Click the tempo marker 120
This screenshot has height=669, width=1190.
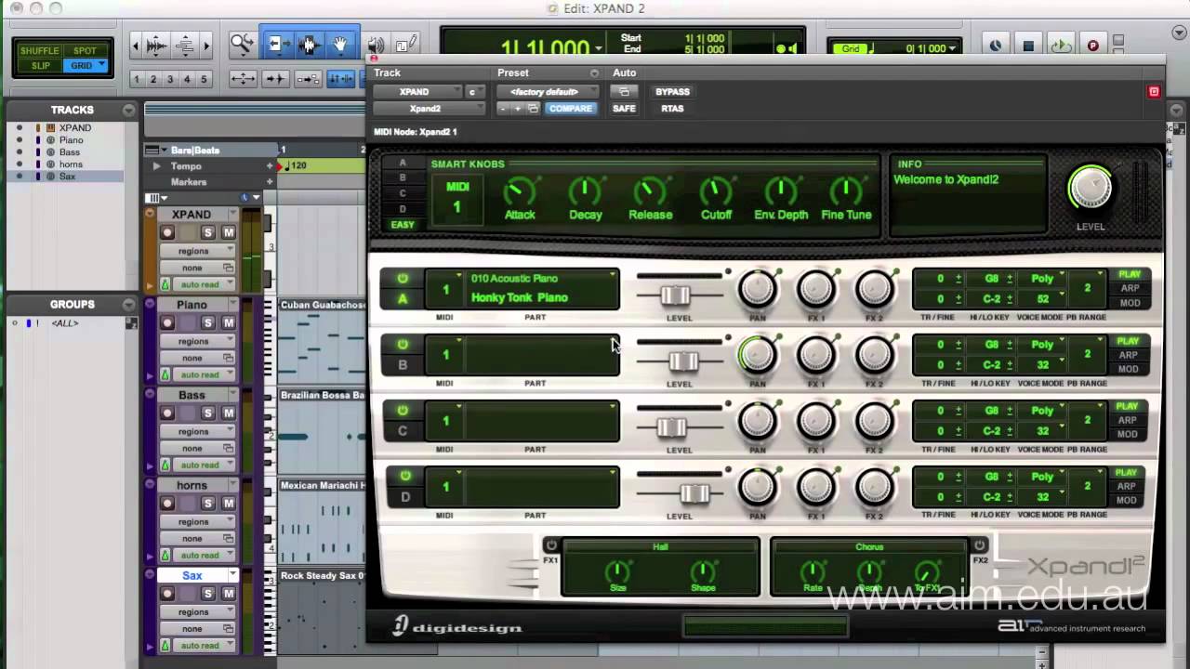(x=297, y=165)
